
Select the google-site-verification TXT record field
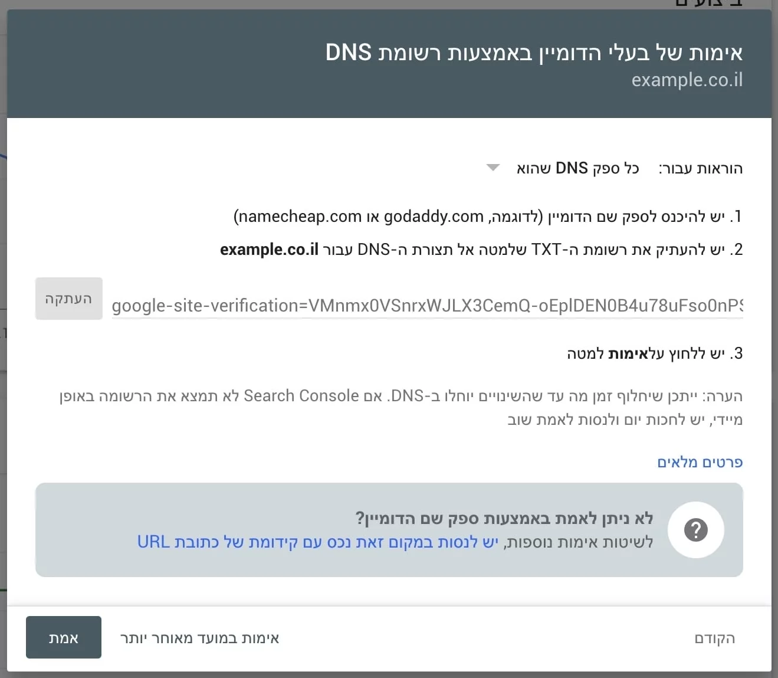(428, 306)
